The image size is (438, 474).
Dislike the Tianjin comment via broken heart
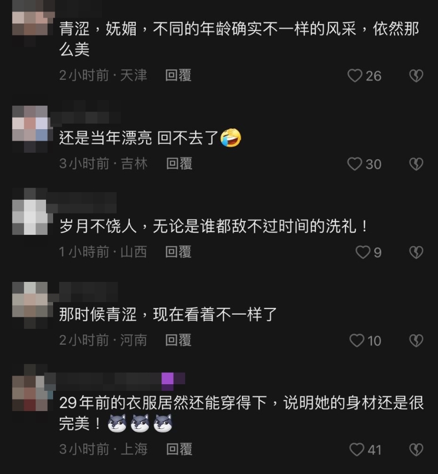416,76
